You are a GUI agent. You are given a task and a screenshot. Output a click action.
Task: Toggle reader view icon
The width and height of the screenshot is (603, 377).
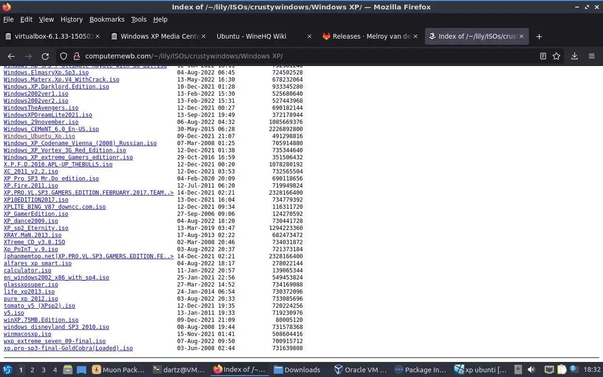coord(543,56)
